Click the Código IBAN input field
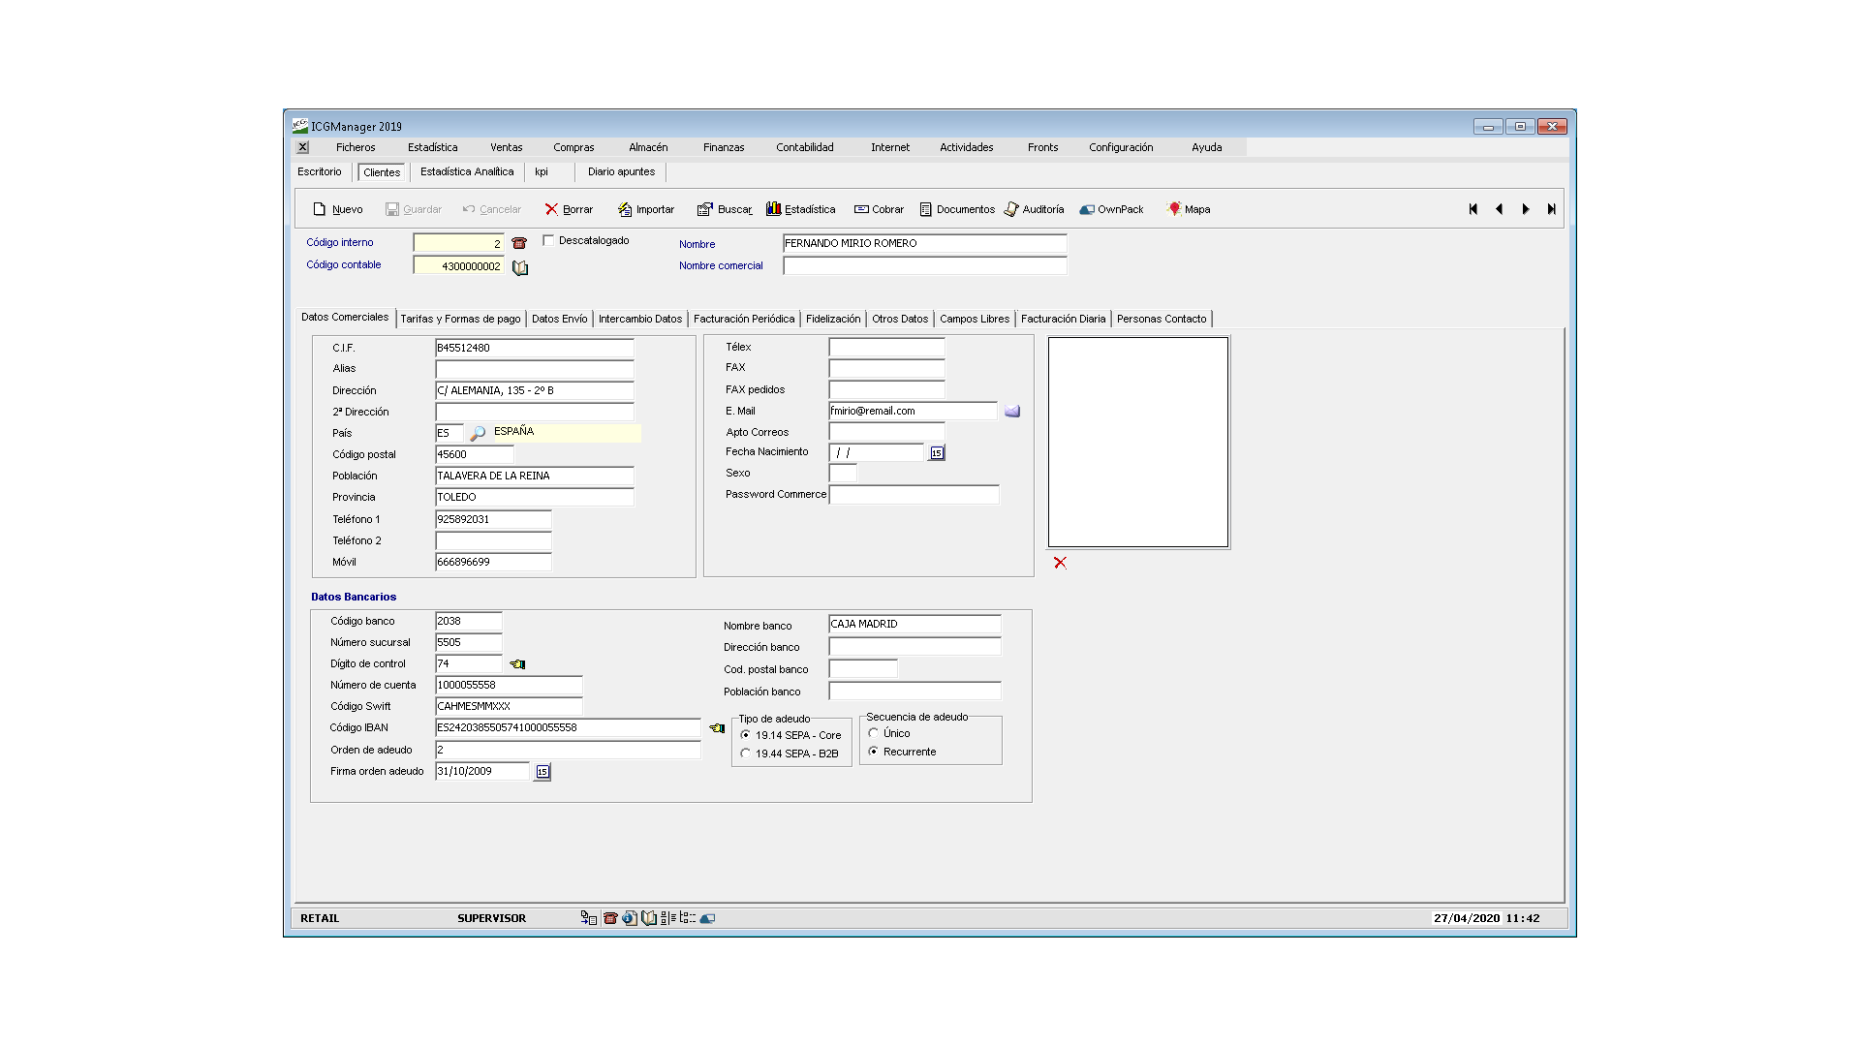 568,727
